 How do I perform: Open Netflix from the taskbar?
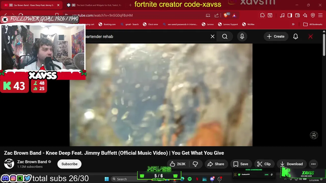[197, 179]
